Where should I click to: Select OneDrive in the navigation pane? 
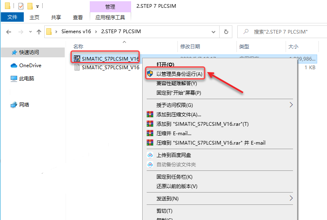pos(30,66)
